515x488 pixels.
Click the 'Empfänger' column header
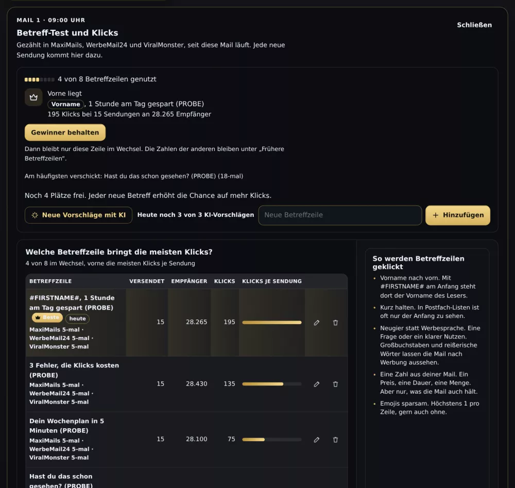tap(189, 281)
